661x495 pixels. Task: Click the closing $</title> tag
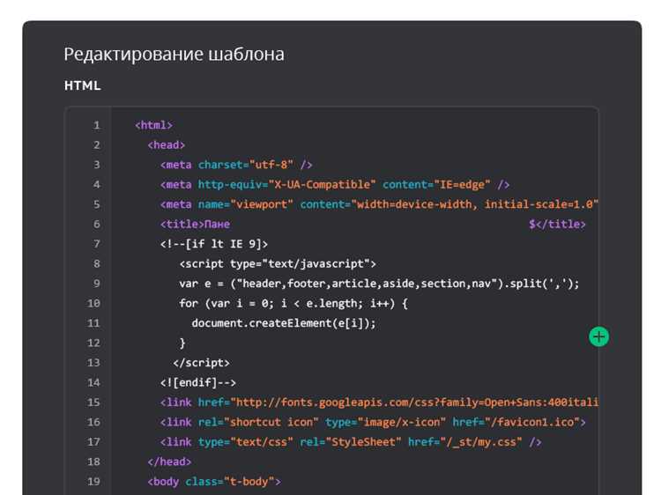click(x=557, y=224)
